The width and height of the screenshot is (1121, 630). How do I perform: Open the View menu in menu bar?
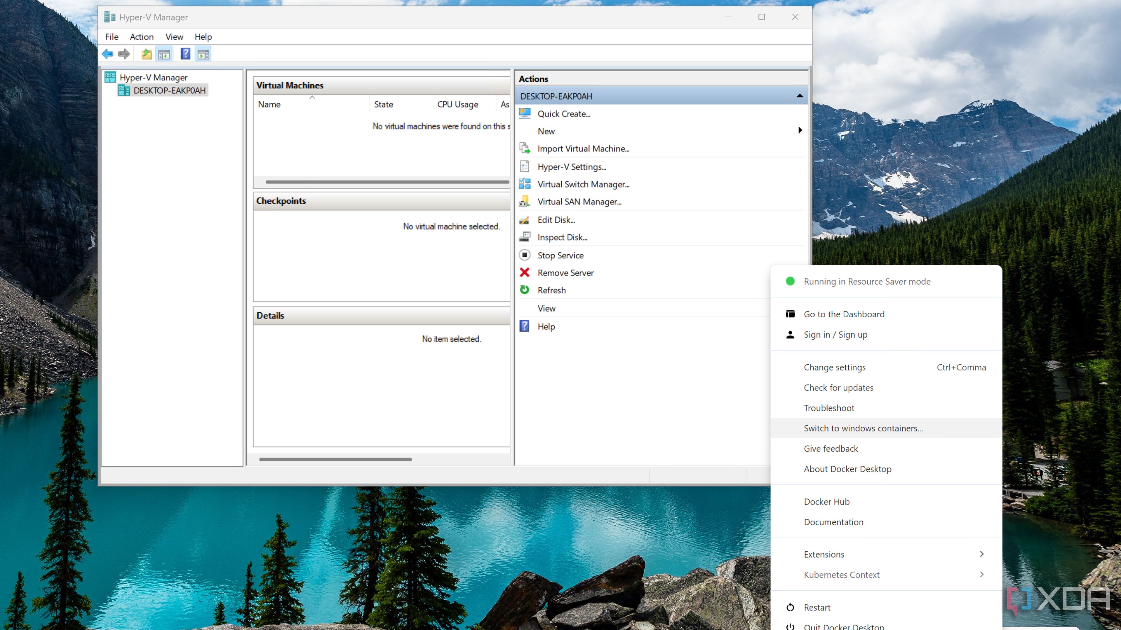174,37
